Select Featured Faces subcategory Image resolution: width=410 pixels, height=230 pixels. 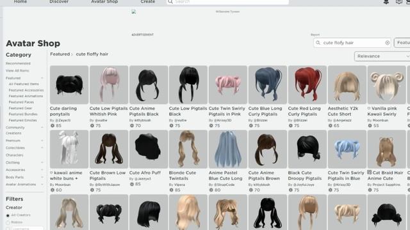click(21, 102)
